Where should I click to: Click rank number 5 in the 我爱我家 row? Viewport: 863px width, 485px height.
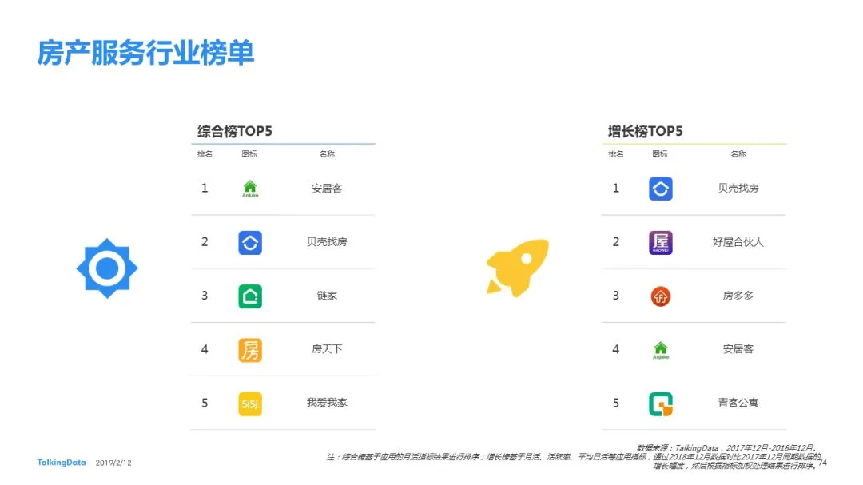click(x=205, y=403)
